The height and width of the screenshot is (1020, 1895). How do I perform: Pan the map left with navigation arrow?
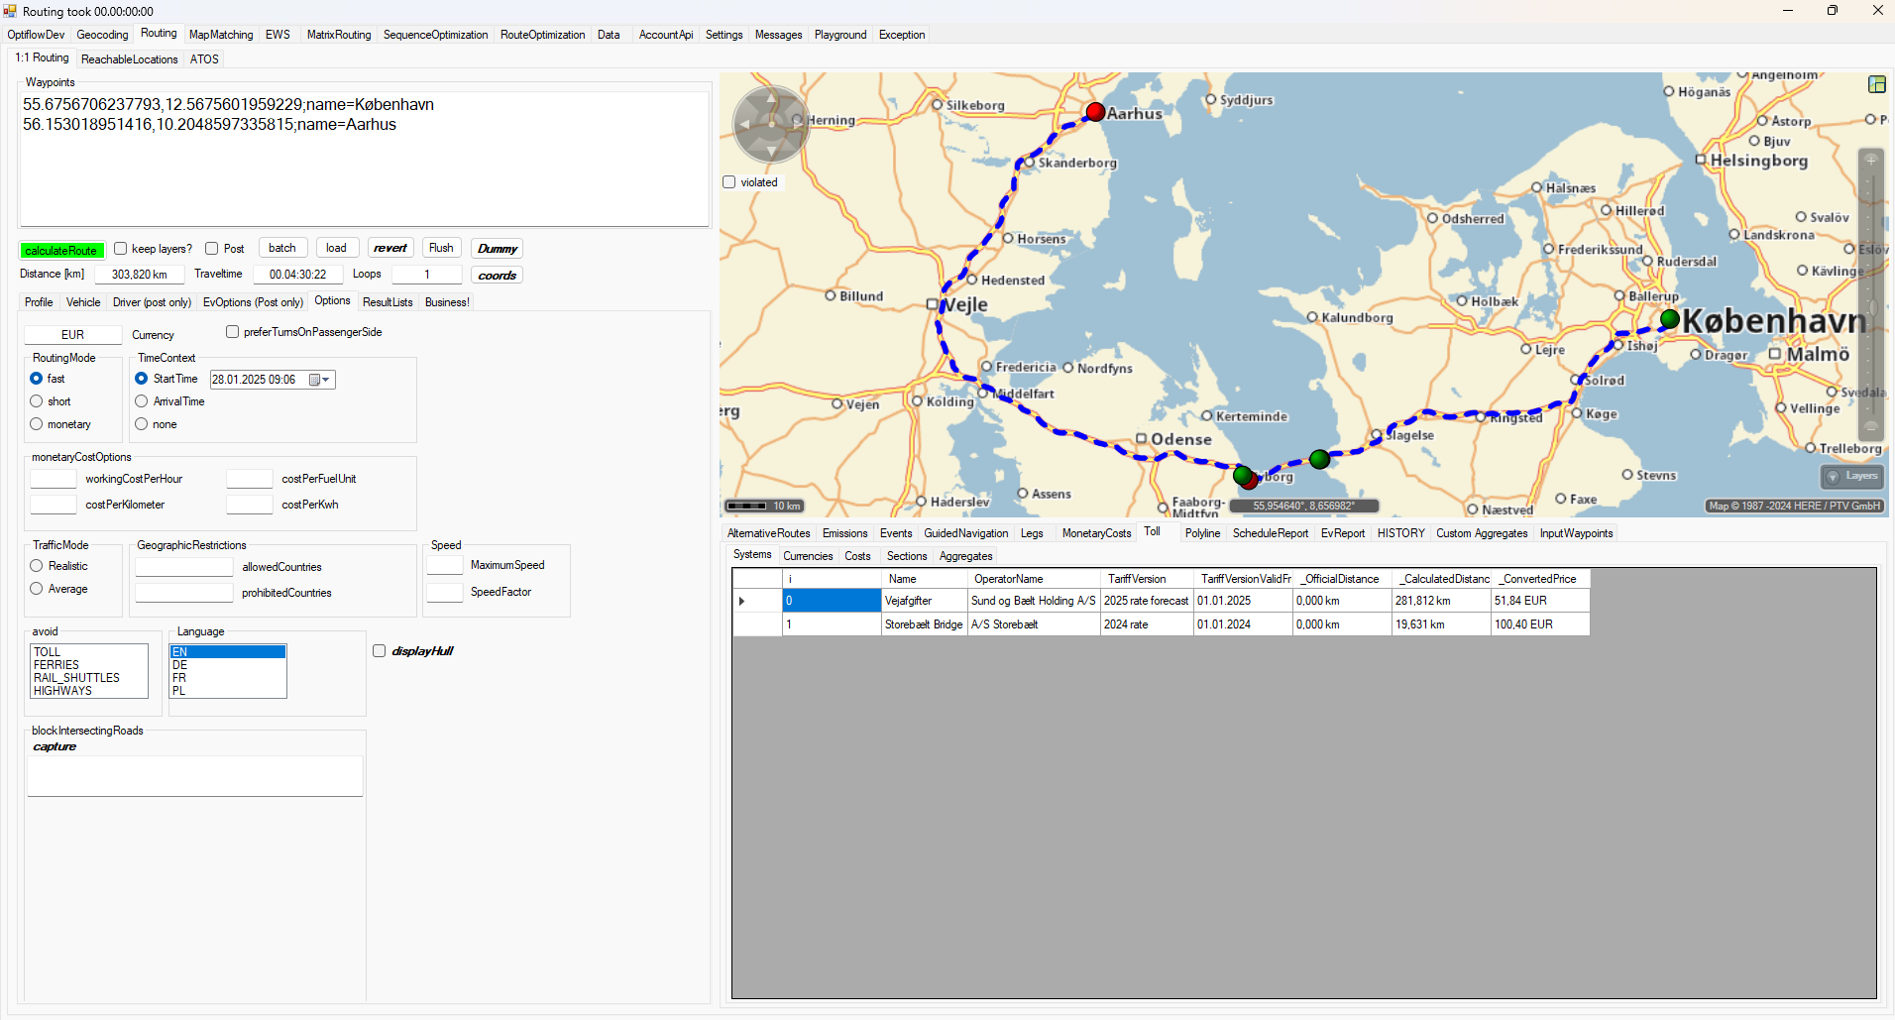(743, 125)
